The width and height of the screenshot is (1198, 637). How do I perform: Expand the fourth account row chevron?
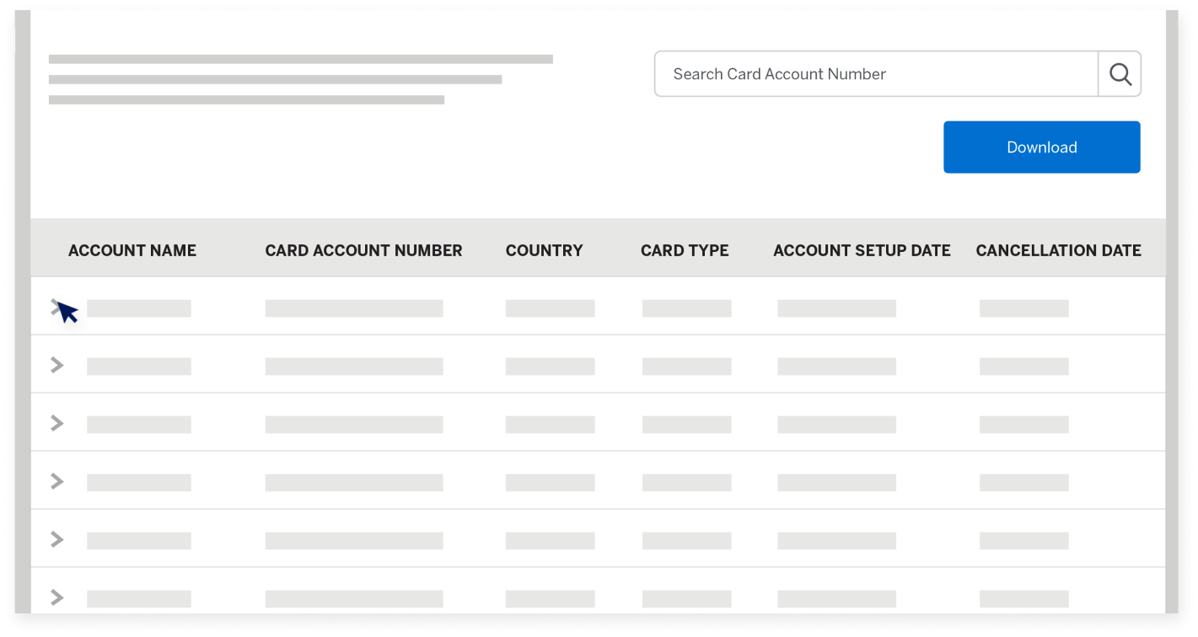(x=56, y=481)
